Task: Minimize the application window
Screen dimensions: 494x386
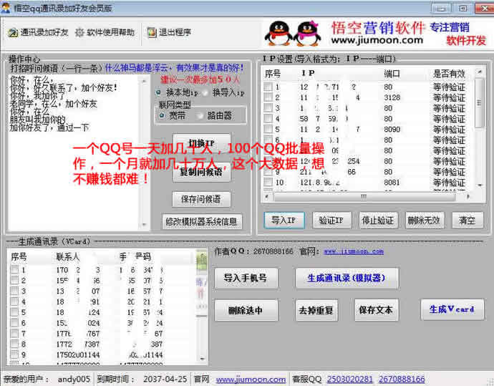Action: click(x=442, y=8)
